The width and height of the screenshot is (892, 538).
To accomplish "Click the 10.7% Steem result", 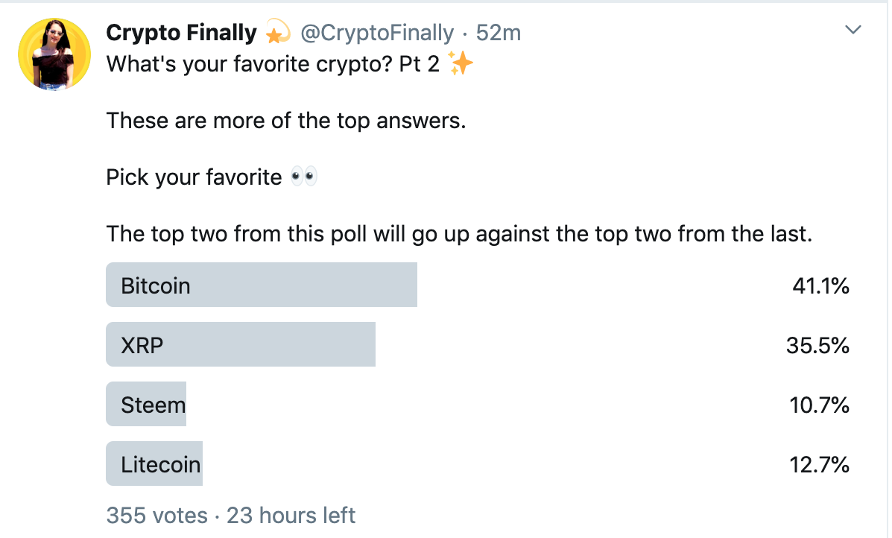I will pos(819,405).
